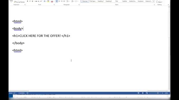179x100 pixels.
Task: Apply Emphasis style
Action: coord(140,1)
